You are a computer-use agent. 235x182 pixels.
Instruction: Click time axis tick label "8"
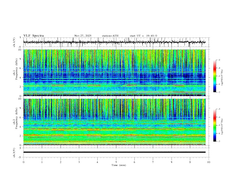(172, 162)
